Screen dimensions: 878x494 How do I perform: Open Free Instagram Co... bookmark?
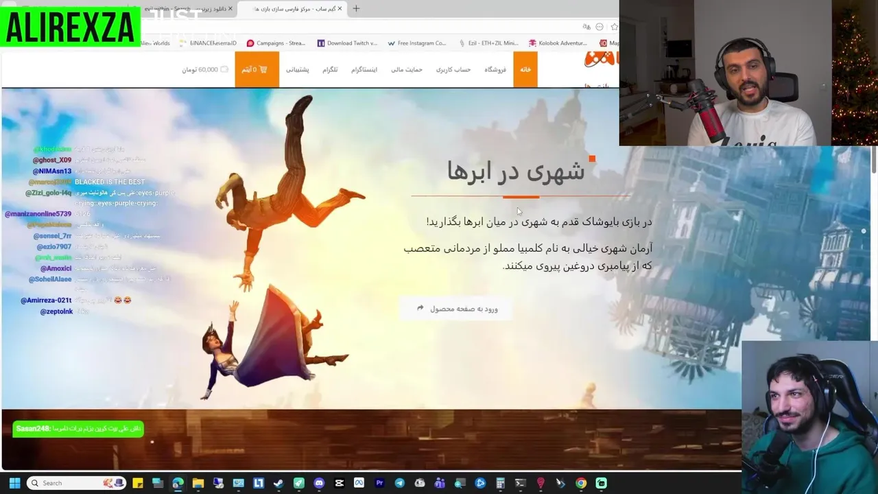click(x=417, y=43)
